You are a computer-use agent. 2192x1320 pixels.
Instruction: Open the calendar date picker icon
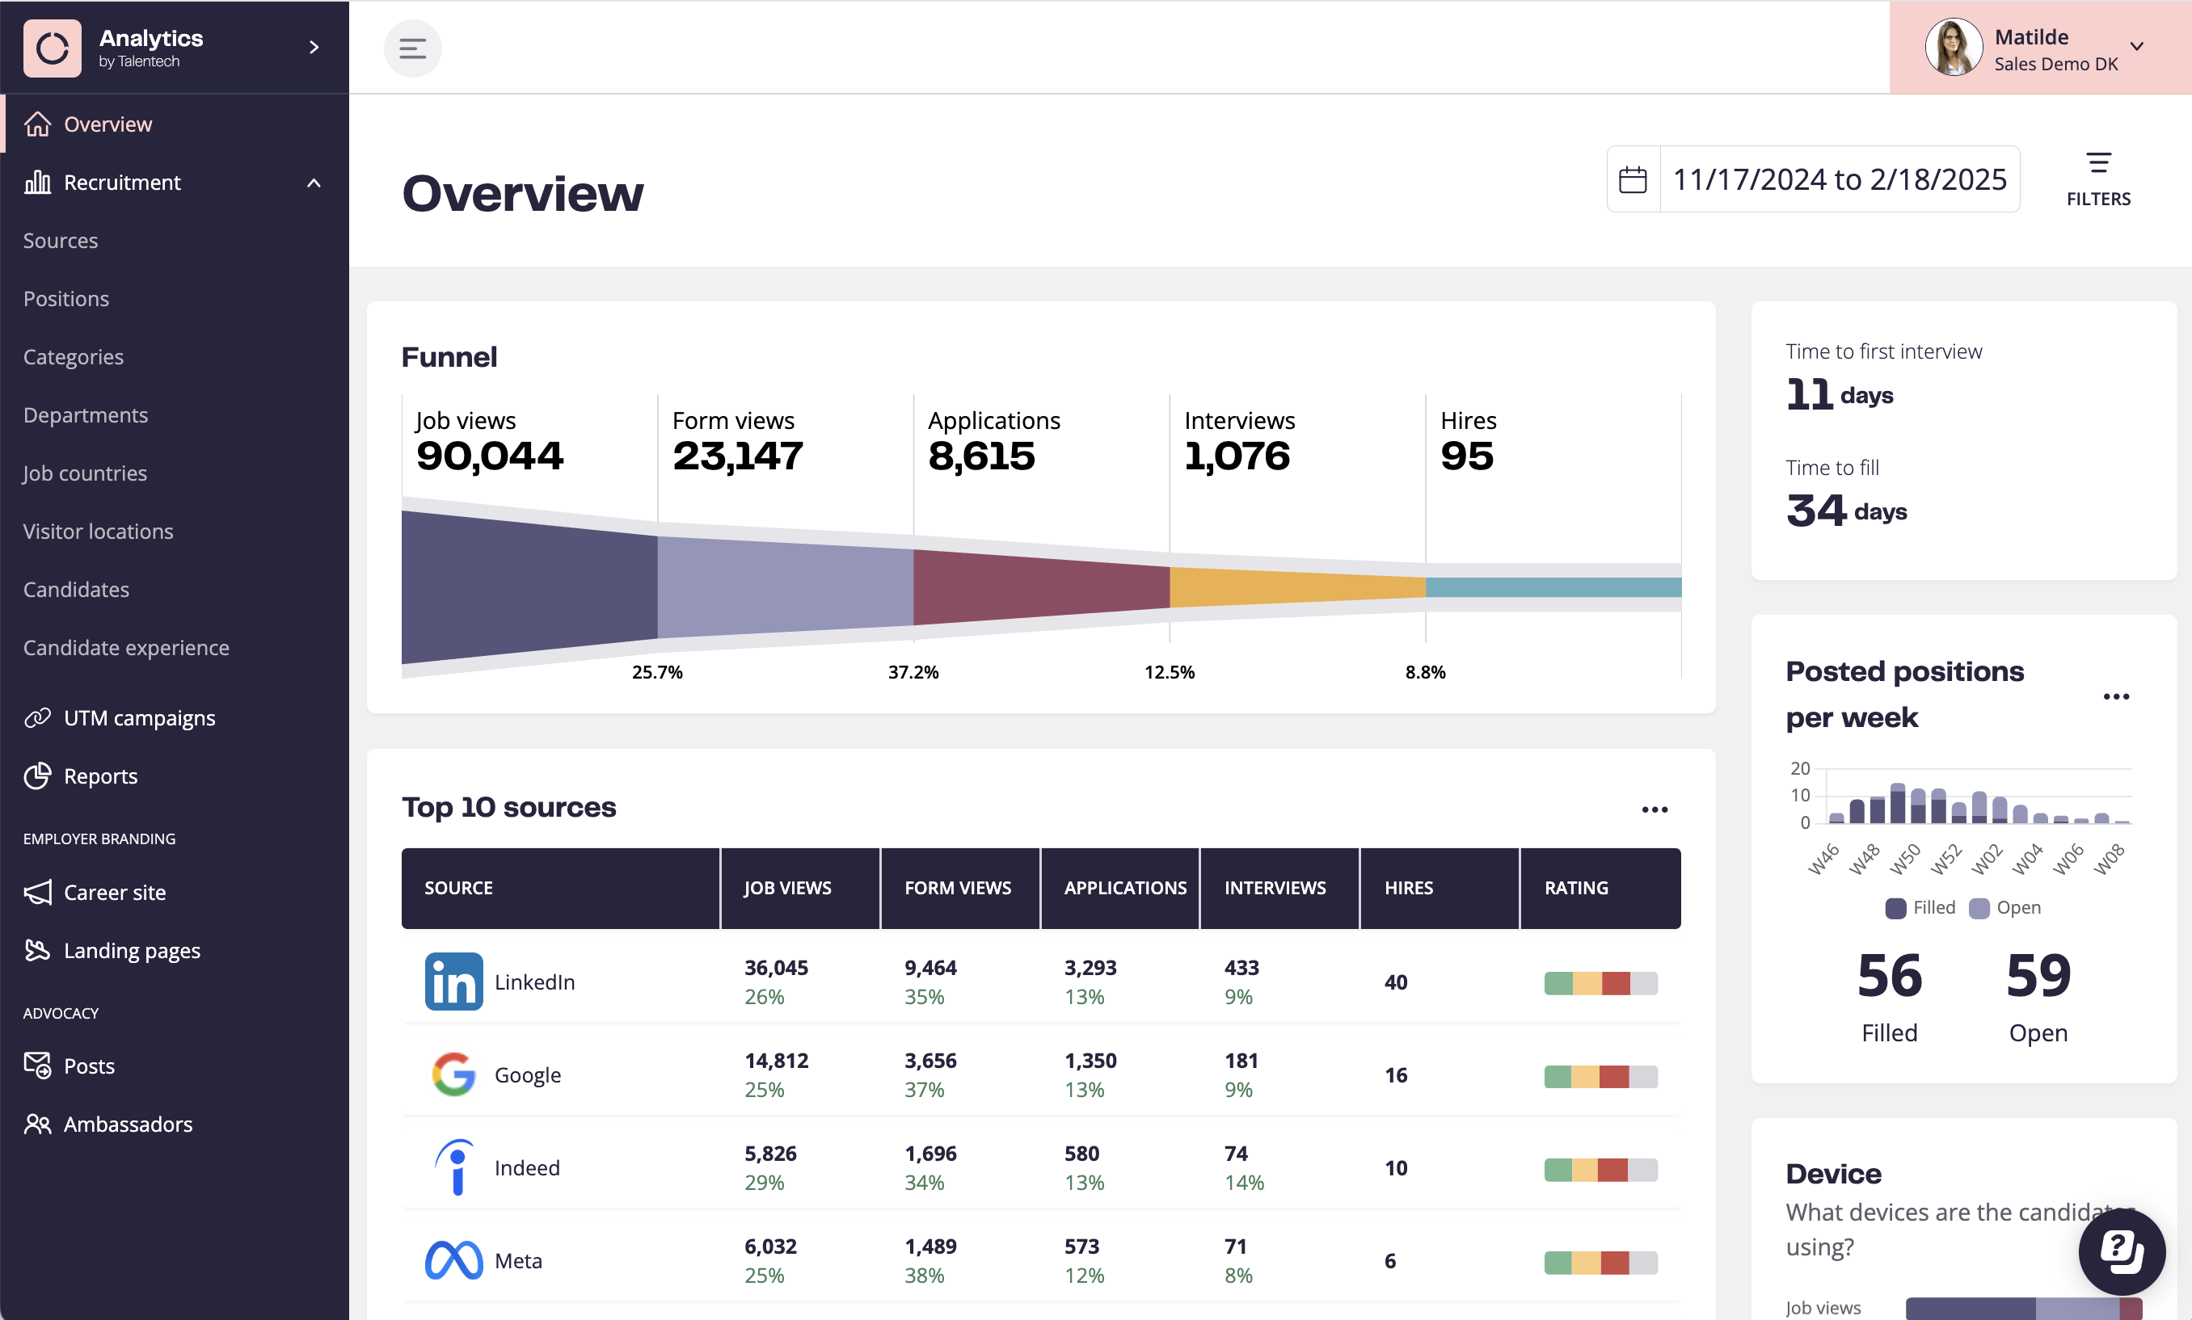tap(1633, 179)
